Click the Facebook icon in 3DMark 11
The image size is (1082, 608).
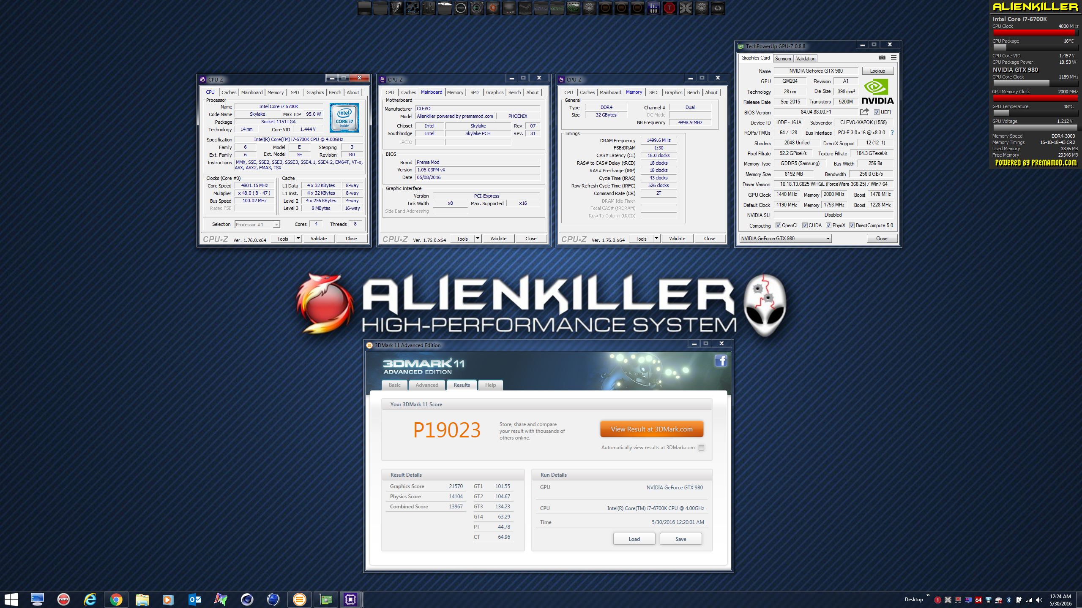721,361
